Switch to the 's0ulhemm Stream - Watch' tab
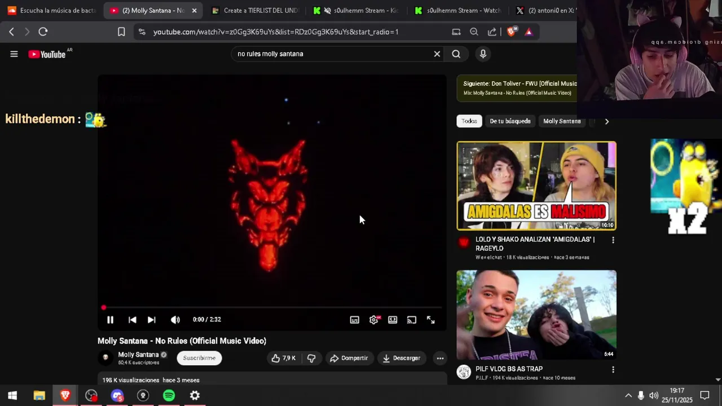 457,11
